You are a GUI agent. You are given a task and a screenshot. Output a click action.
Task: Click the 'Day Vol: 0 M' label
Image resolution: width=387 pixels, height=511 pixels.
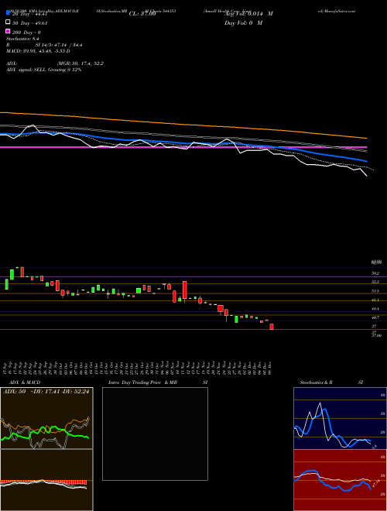click(x=243, y=22)
